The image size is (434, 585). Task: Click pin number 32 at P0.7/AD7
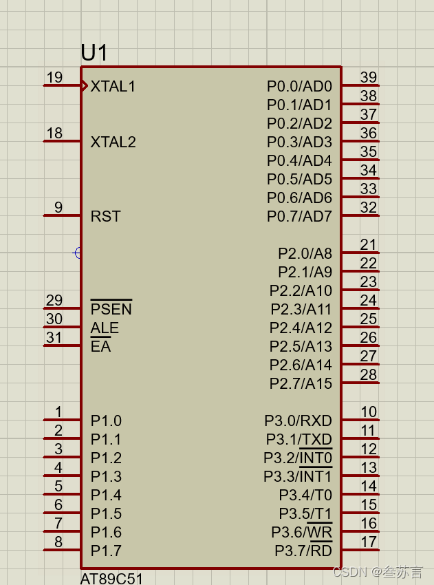tap(369, 207)
